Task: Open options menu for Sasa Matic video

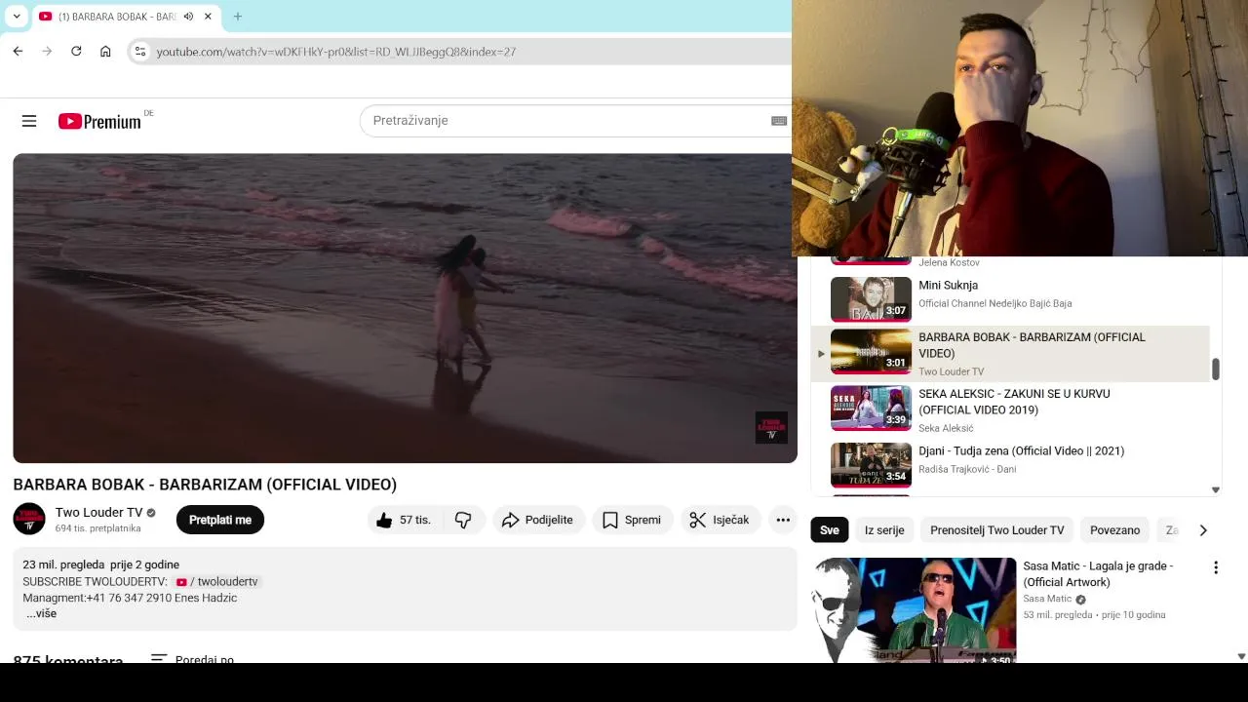Action: (x=1215, y=567)
